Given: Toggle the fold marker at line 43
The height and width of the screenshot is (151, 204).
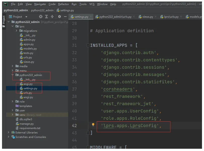Looking at the screenshot, I should (88, 132).
